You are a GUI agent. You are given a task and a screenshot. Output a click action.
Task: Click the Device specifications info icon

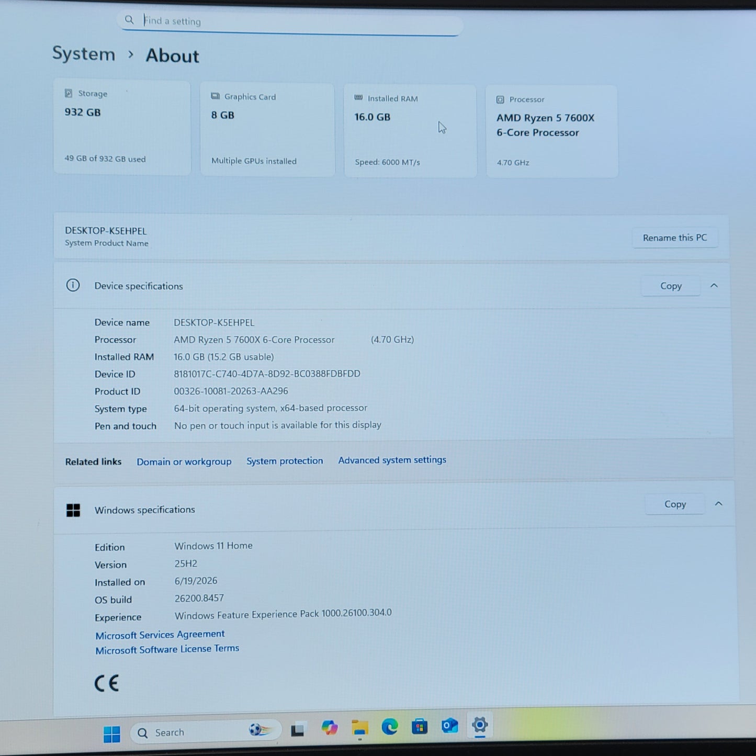point(73,285)
